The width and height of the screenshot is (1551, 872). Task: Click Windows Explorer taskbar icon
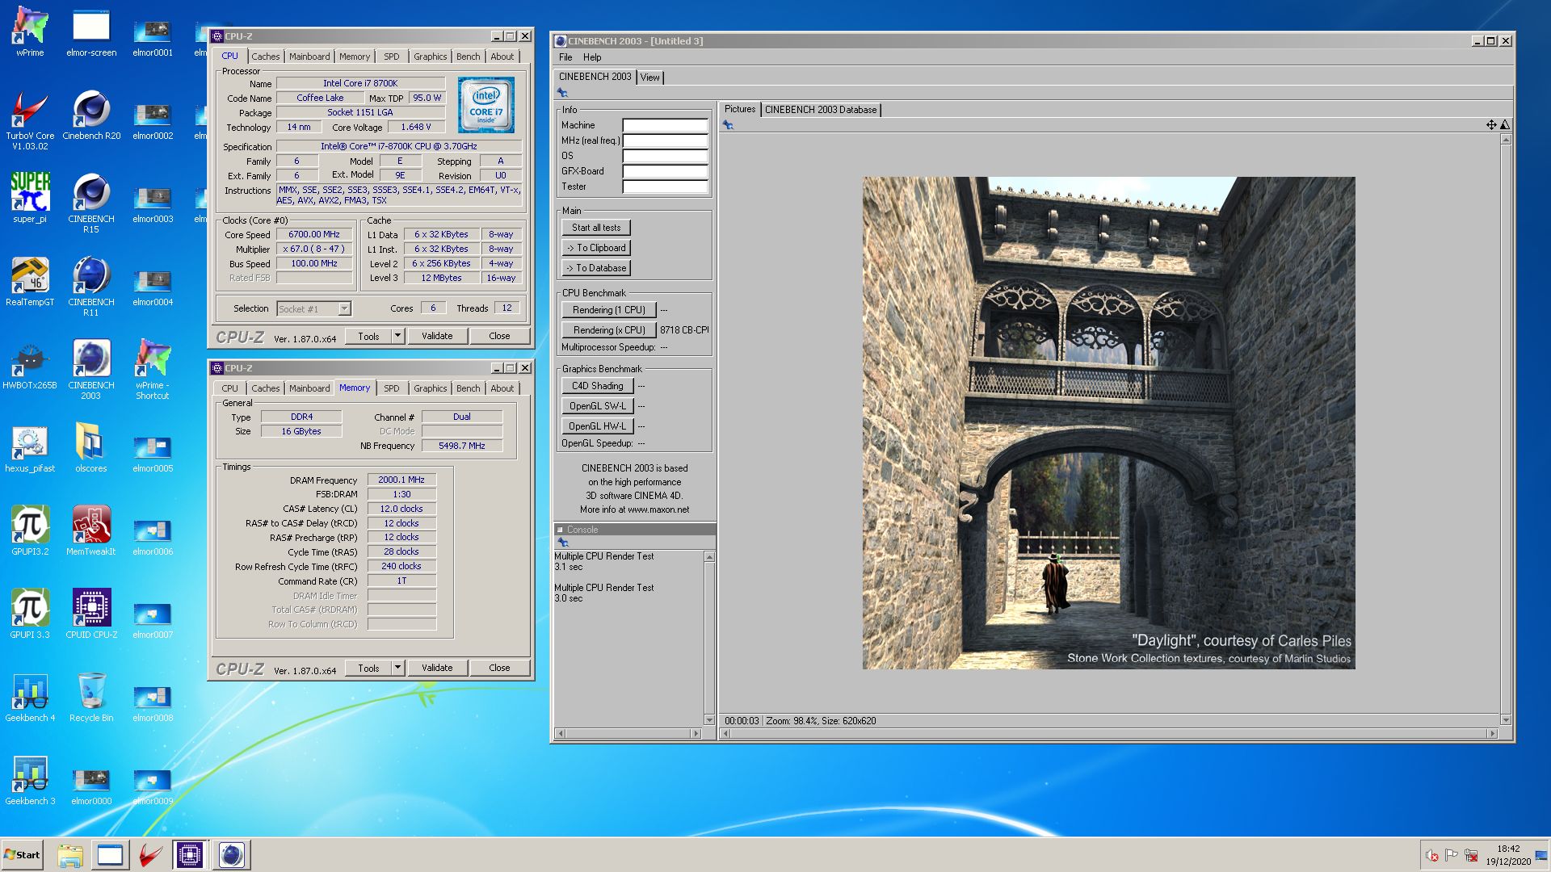pos(70,855)
